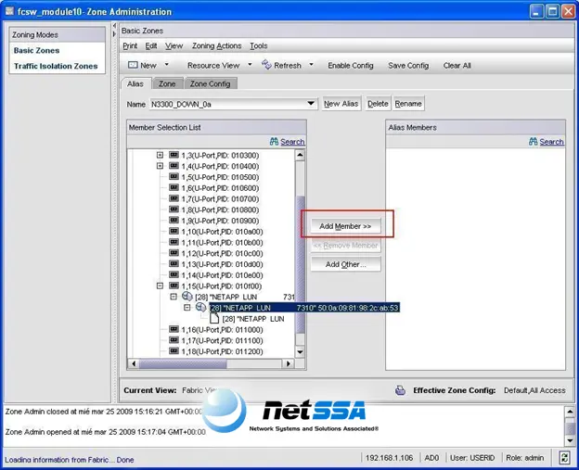Open the Zoning Actions menu

(216, 45)
